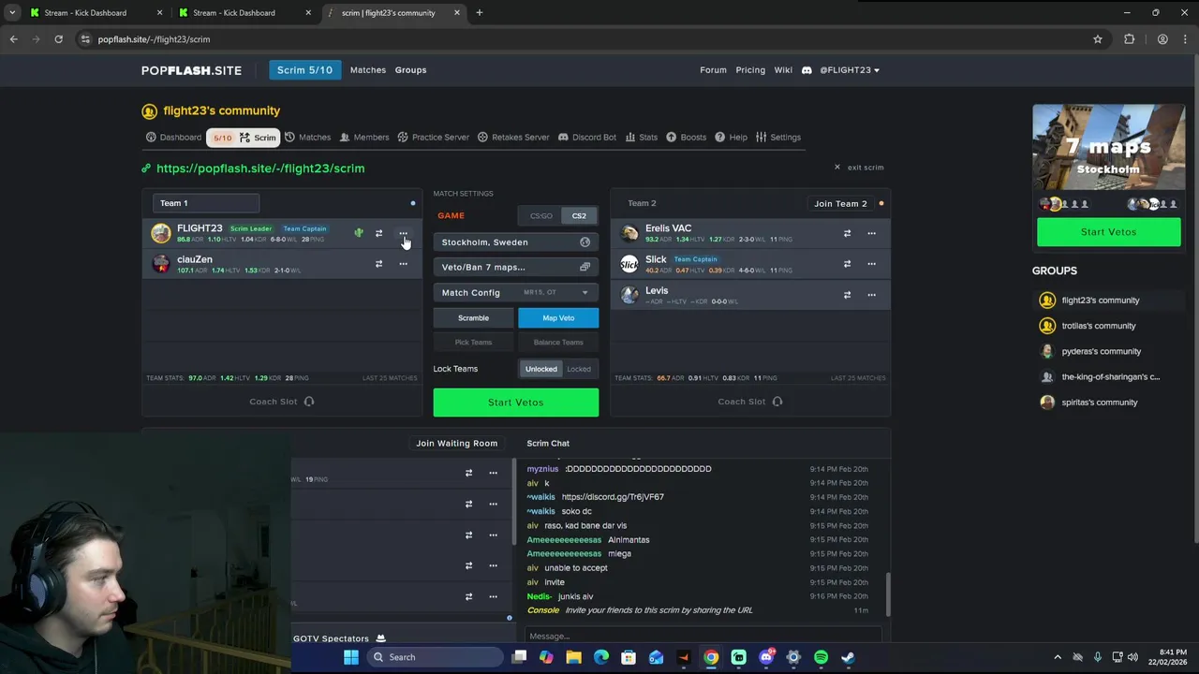1199x674 pixels.
Task: Set Lock Teams to Unlocked
Action: (x=540, y=369)
